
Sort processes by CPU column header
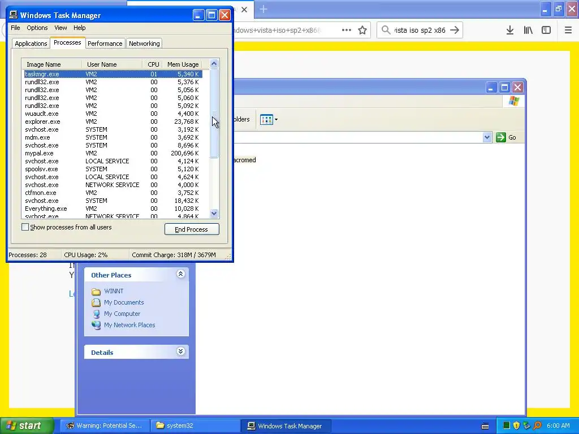pos(152,64)
